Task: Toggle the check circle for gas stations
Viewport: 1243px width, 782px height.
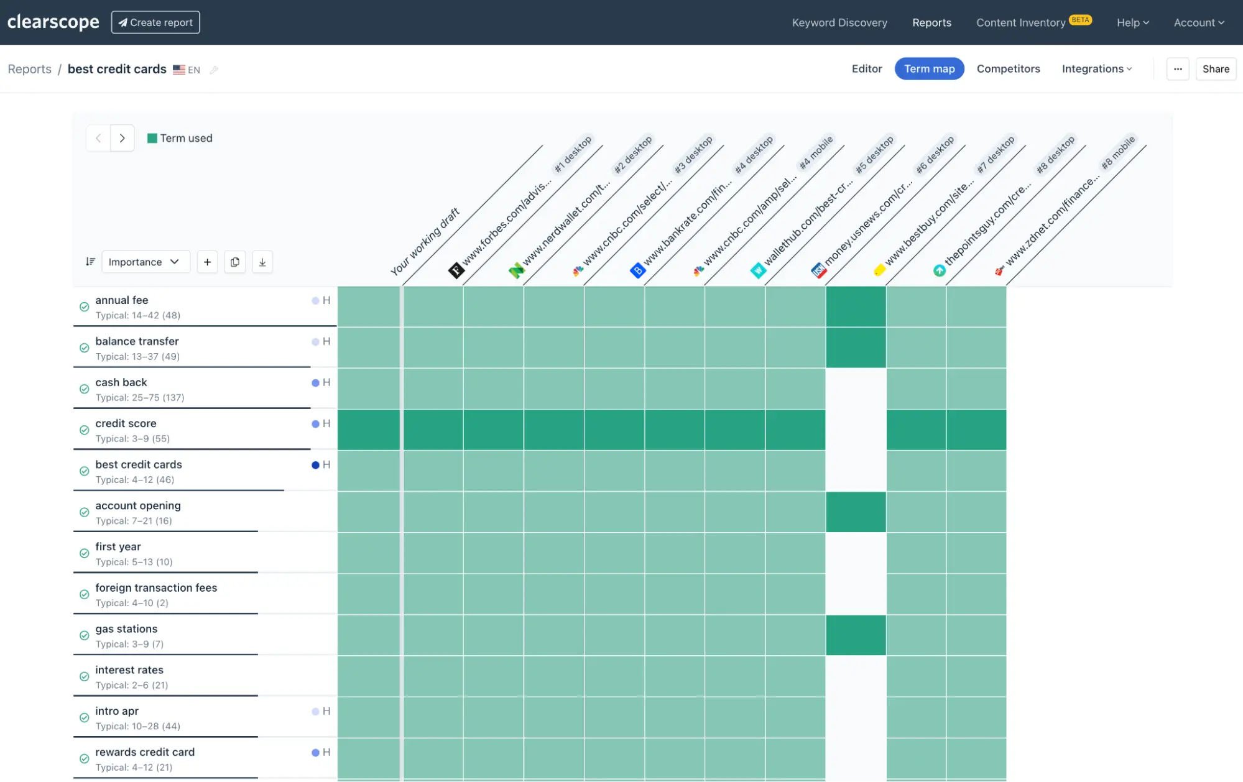Action: (x=84, y=635)
